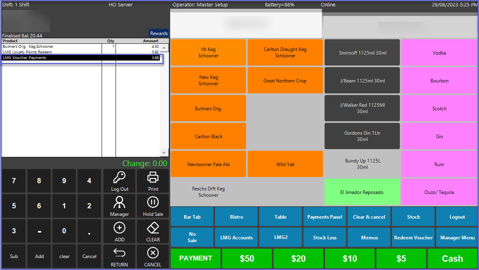Tap the 9 key on the keypad
Image resolution: width=479 pixels, height=270 pixels.
[64, 181]
